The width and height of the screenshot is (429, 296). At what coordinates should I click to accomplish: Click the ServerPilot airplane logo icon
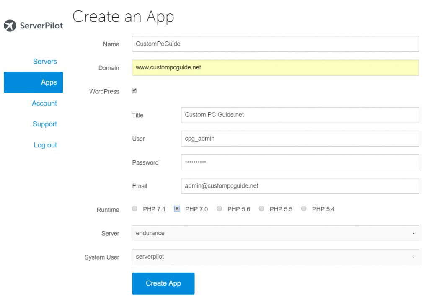[10, 26]
